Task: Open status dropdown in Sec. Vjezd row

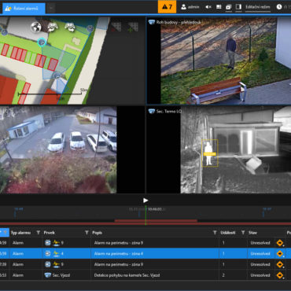Action: (x=280, y=275)
